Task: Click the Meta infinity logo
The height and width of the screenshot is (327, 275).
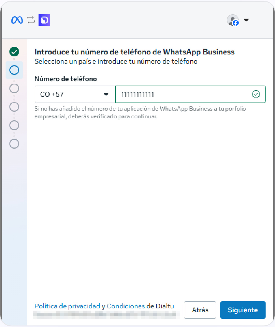Action: (17, 20)
